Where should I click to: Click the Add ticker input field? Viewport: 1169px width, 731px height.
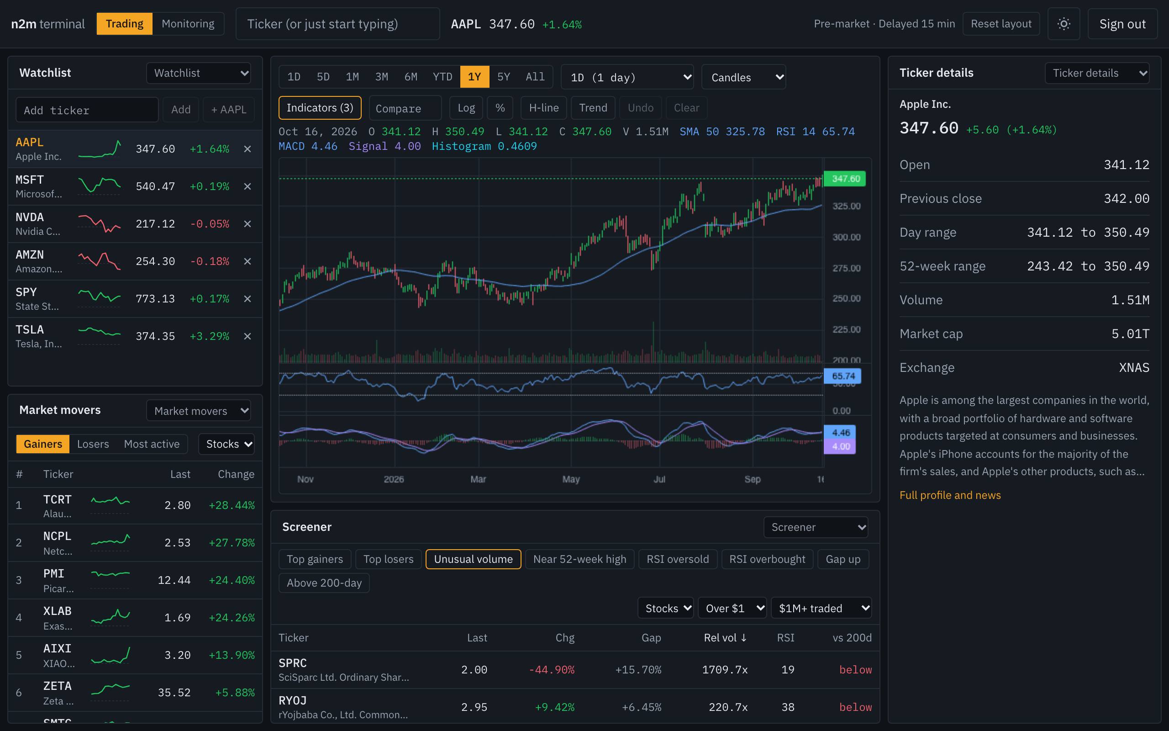(x=87, y=110)
